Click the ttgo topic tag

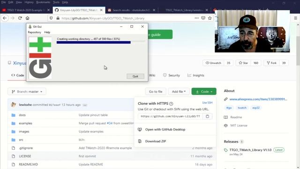pyautogui.click(x=229, y=108)
